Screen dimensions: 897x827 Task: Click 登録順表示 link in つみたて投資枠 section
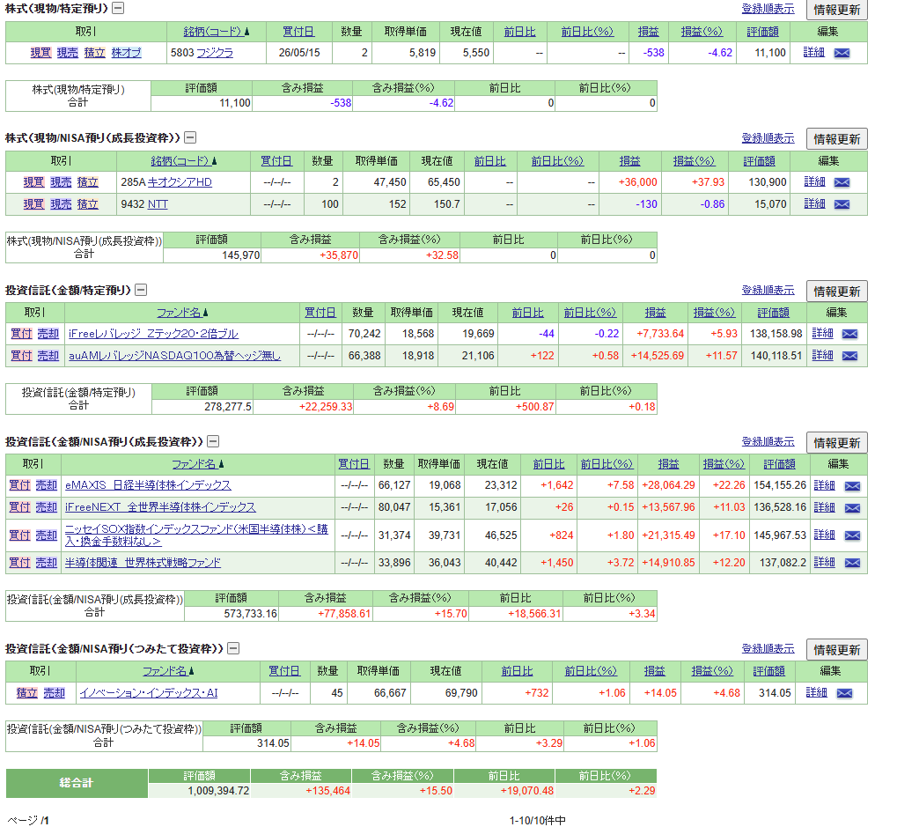click(x=768, y=648)
